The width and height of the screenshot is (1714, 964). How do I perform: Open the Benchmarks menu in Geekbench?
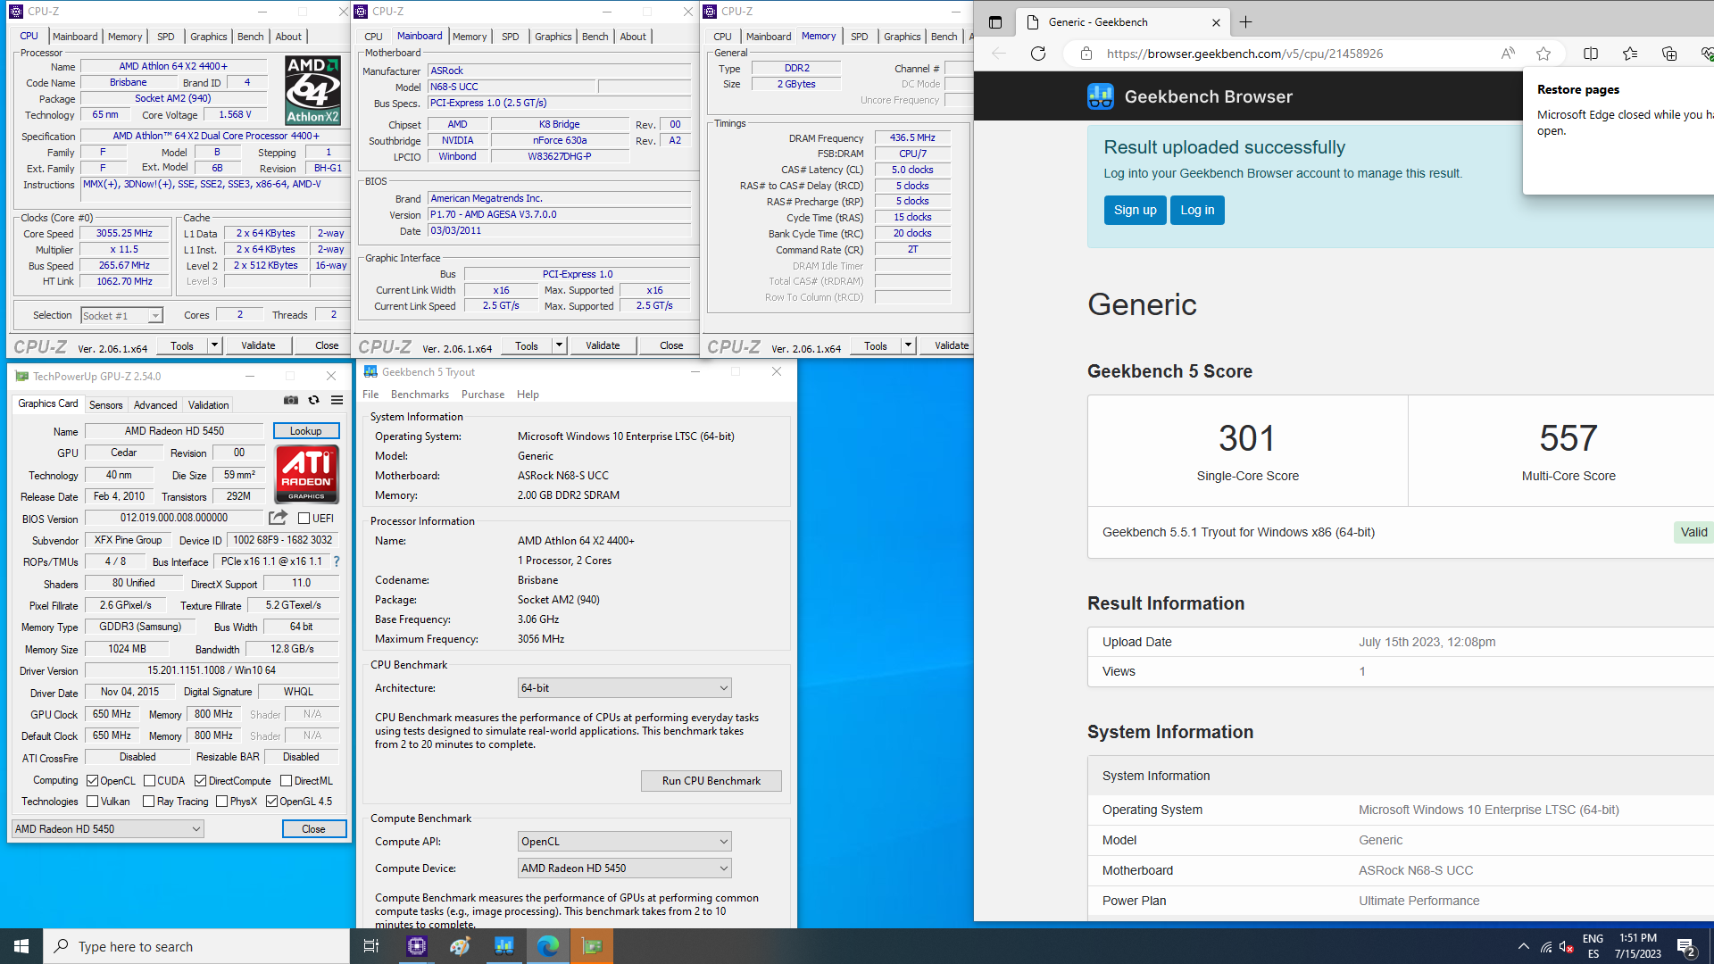coord(420,395)
